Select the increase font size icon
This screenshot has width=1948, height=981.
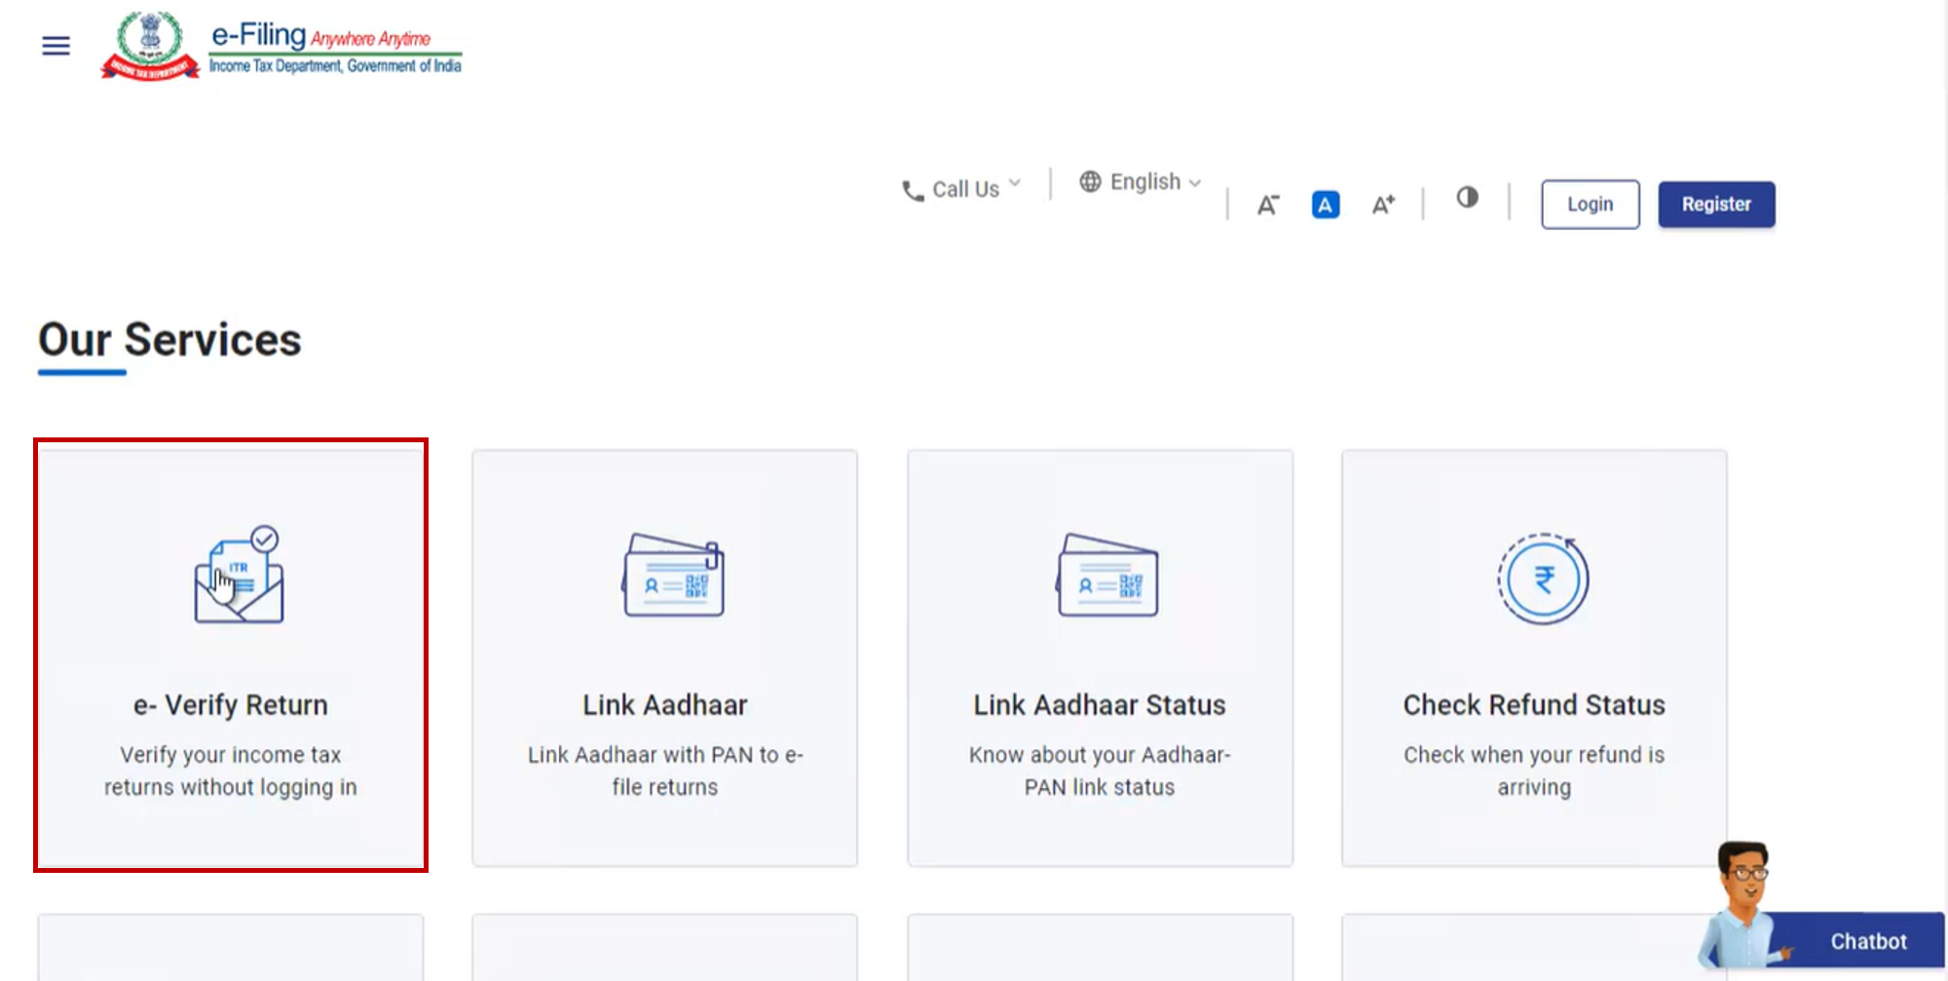[x=1382, y=203]
